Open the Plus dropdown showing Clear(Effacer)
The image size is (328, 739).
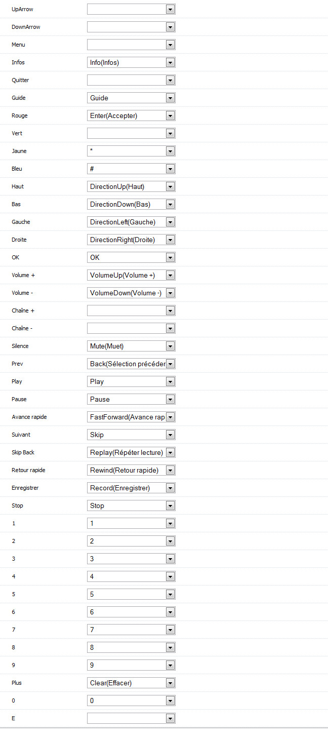tap(131, 683)
